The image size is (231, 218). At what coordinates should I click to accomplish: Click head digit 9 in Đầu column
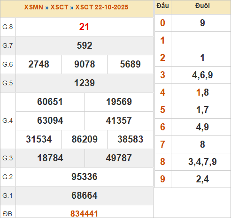click(162, 179)
